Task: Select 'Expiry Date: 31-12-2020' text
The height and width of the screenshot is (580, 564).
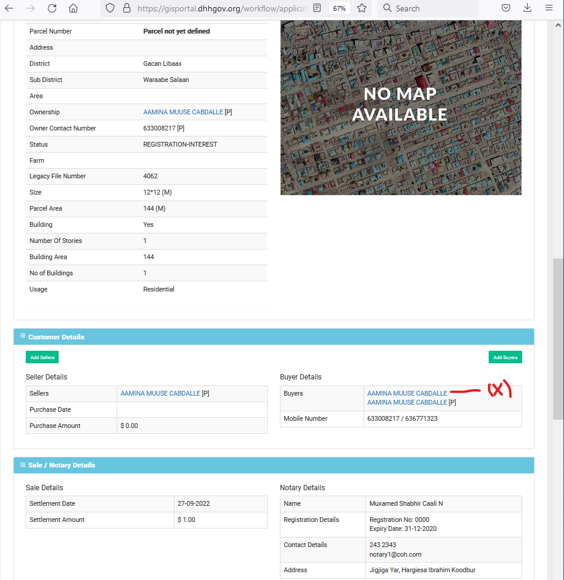Action: pyautogui.click(x=403, y=529)
